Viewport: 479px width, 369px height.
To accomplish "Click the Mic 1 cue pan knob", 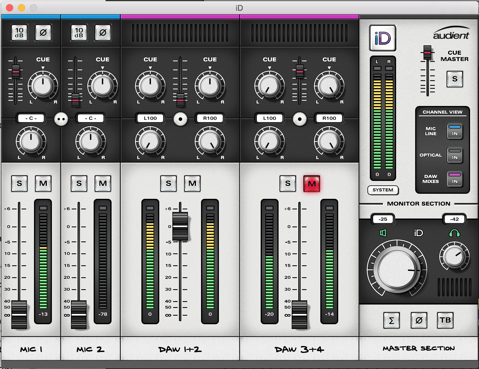I will [x=43, y=86].
